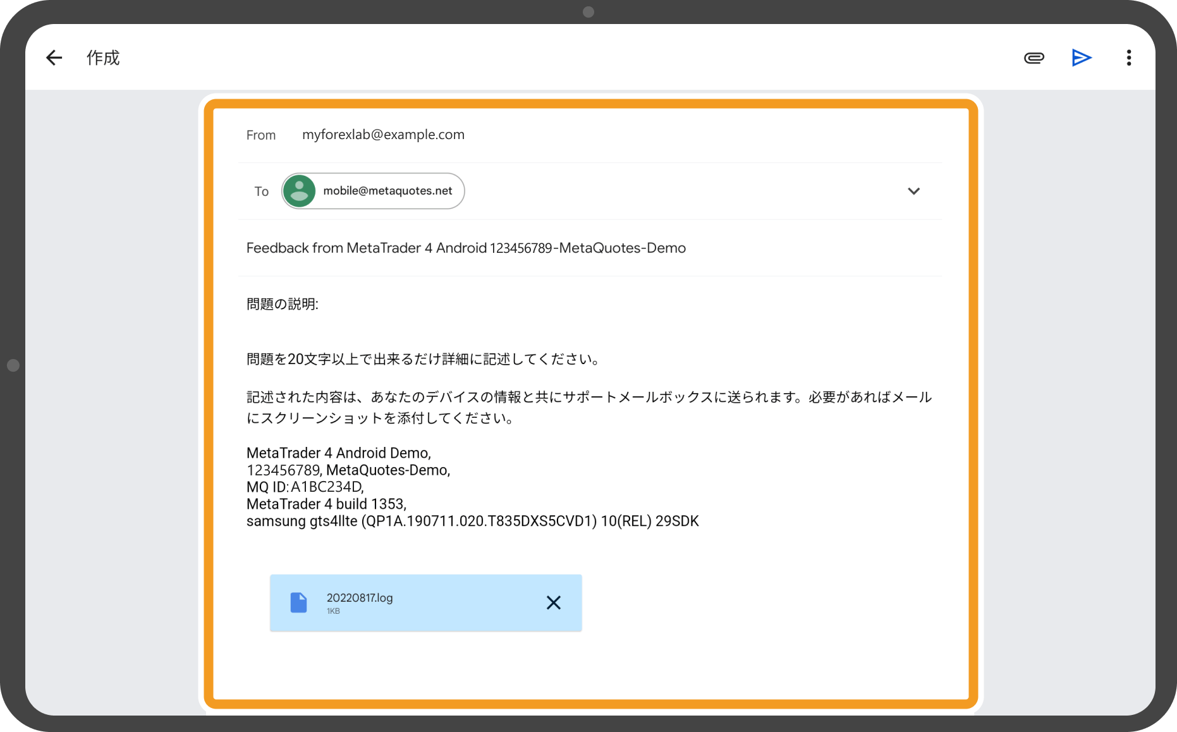Click the blue document icon of attachment

tap(298, 602)
